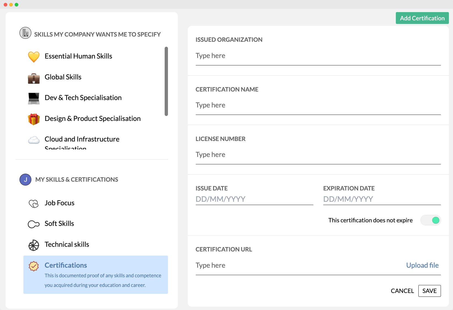Cancel the certification form
This screenshot has height=310, width=453.
point(402,291)
